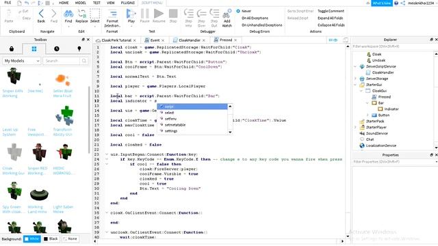Close the Cloak Perk Tutorial tab
The height and width of the screenshot is (246, 438).
tap(135, 40)
